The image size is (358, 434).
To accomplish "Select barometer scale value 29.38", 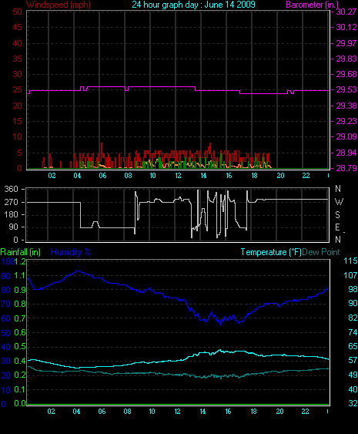I will [346, 106].
